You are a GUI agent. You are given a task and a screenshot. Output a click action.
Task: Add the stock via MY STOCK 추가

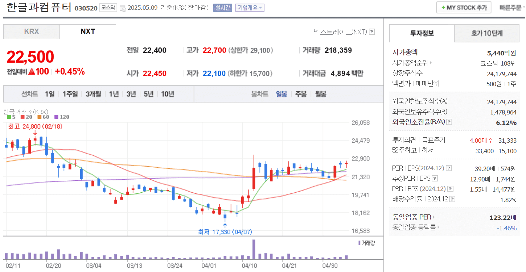click(x=464, y=8)
